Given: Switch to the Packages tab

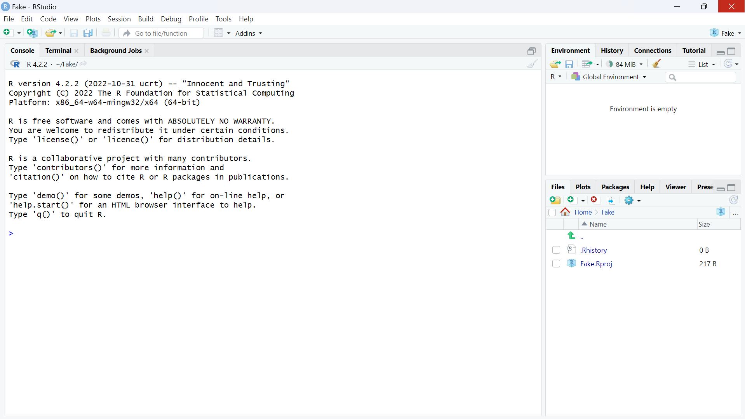Looking at the screenshot, I should (615, 187).
